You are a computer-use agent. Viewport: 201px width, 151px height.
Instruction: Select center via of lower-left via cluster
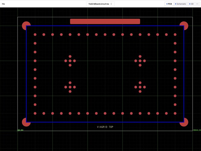coord(70,87)
